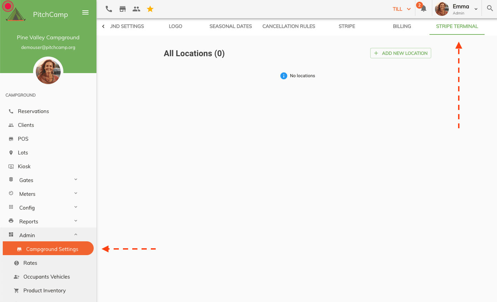Select the Stripe Terminal tab
This screenshot has width=497, height=302.
[457, 26]
